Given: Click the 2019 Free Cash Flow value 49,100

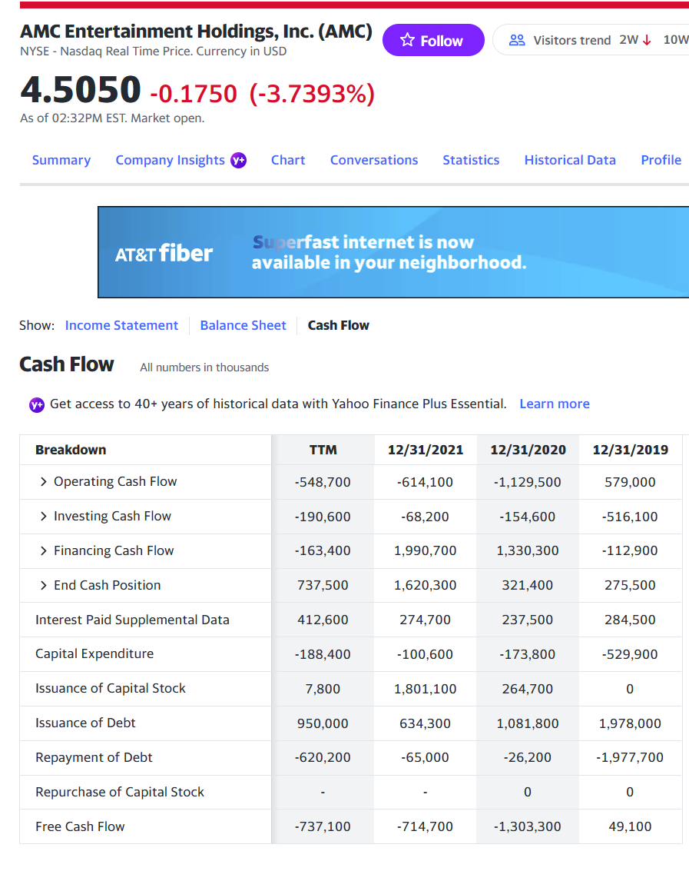Looking at the screenshot, I should [x=630, y=826].
